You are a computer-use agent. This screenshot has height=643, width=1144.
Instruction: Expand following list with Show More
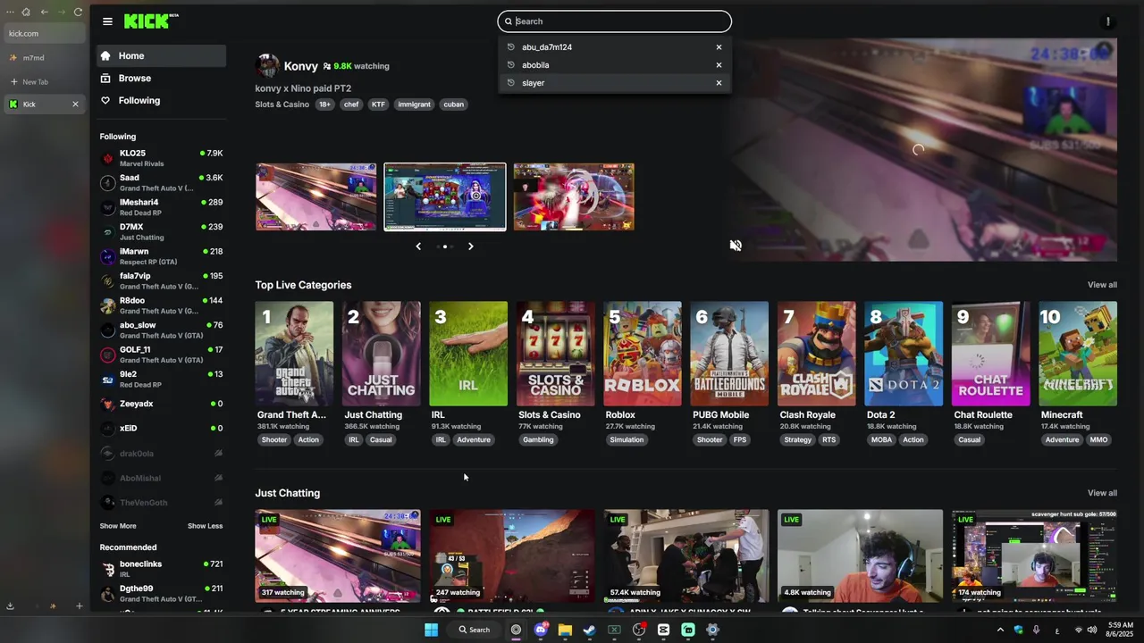point(118,526)
